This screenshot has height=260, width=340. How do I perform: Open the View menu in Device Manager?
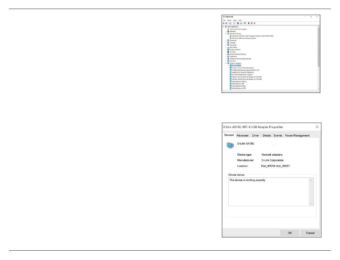coord(235,20)
